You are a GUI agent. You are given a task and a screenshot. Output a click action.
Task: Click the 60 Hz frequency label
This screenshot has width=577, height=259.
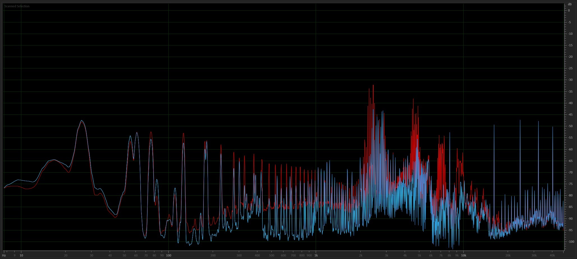point(136,255)
